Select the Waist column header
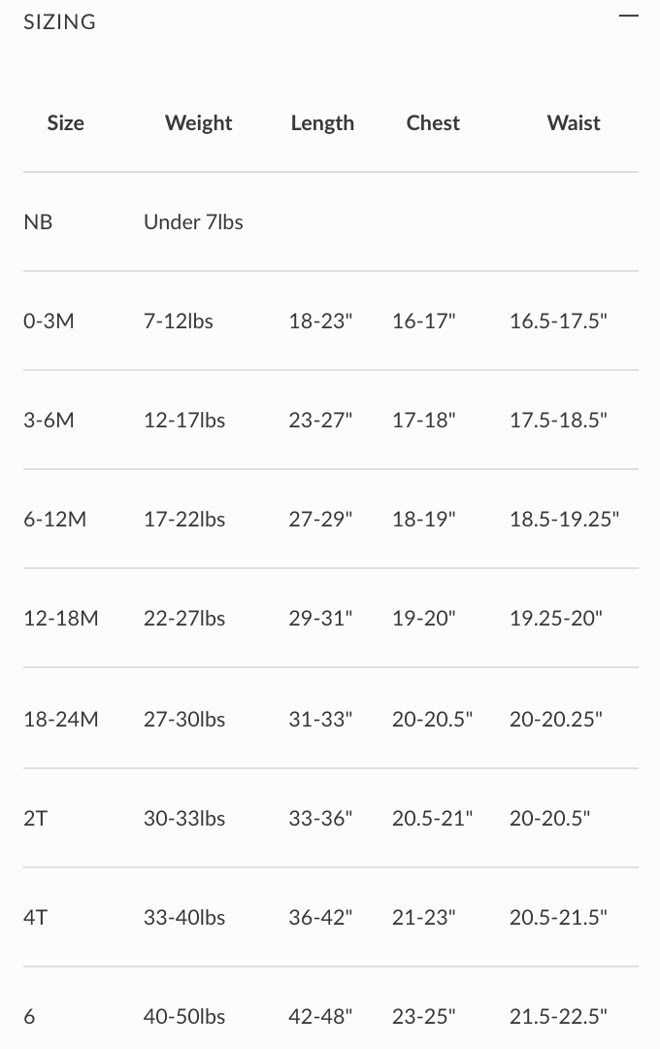Screen dimensions: 660x1049 (x=574, y=123)
